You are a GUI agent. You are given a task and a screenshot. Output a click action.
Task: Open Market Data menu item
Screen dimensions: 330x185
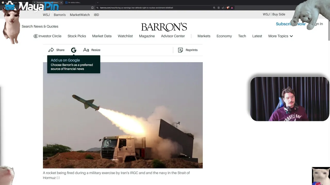(x=102, y=36)
